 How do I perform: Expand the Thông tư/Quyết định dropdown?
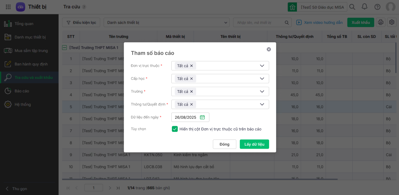262,104
